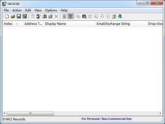
Task: Click the properties question mark icon
Action: (x=114, y=17)
